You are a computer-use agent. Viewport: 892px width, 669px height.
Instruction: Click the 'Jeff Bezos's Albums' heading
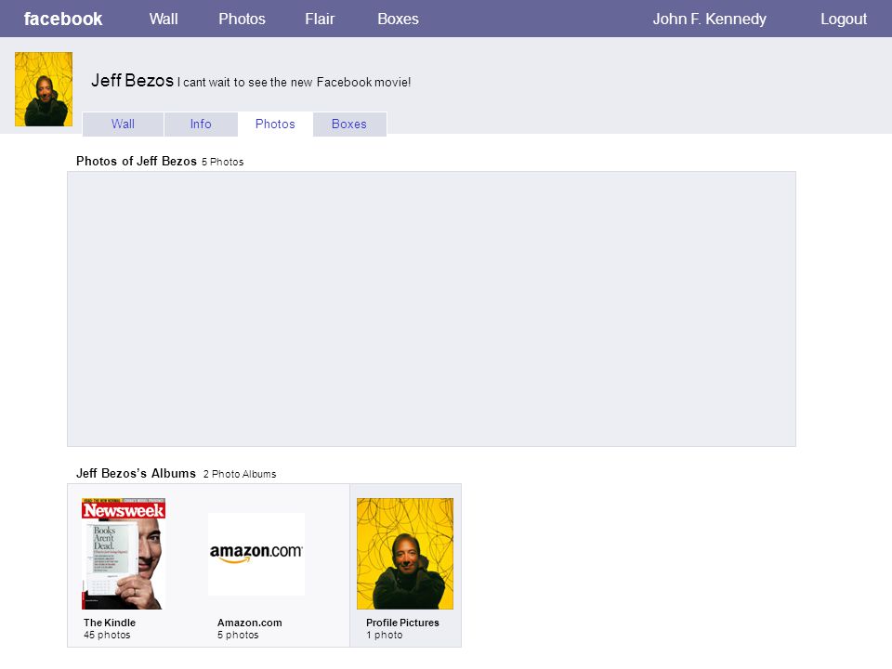coord(136,473)
